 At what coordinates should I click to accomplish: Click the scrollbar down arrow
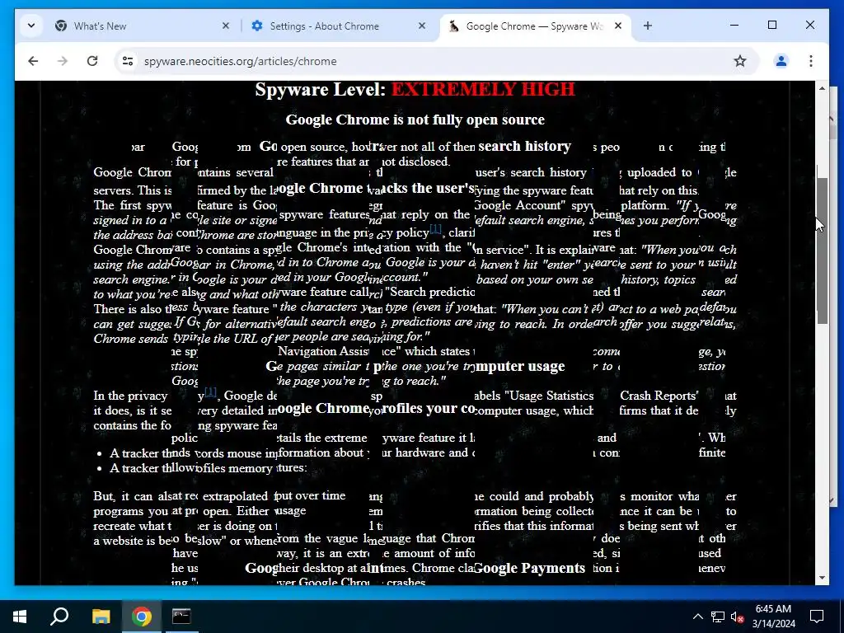click(822, 578)
